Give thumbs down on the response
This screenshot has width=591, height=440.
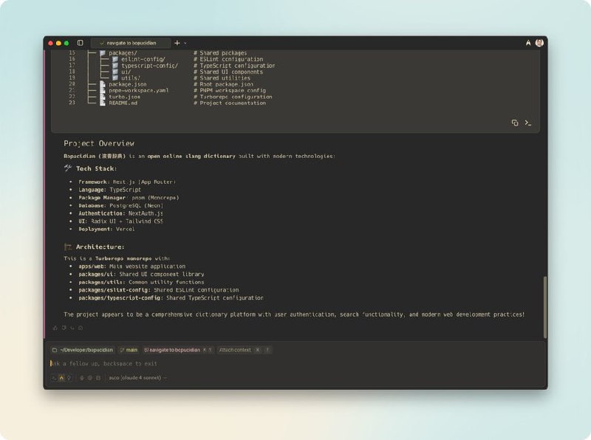[x=64, y=328]
